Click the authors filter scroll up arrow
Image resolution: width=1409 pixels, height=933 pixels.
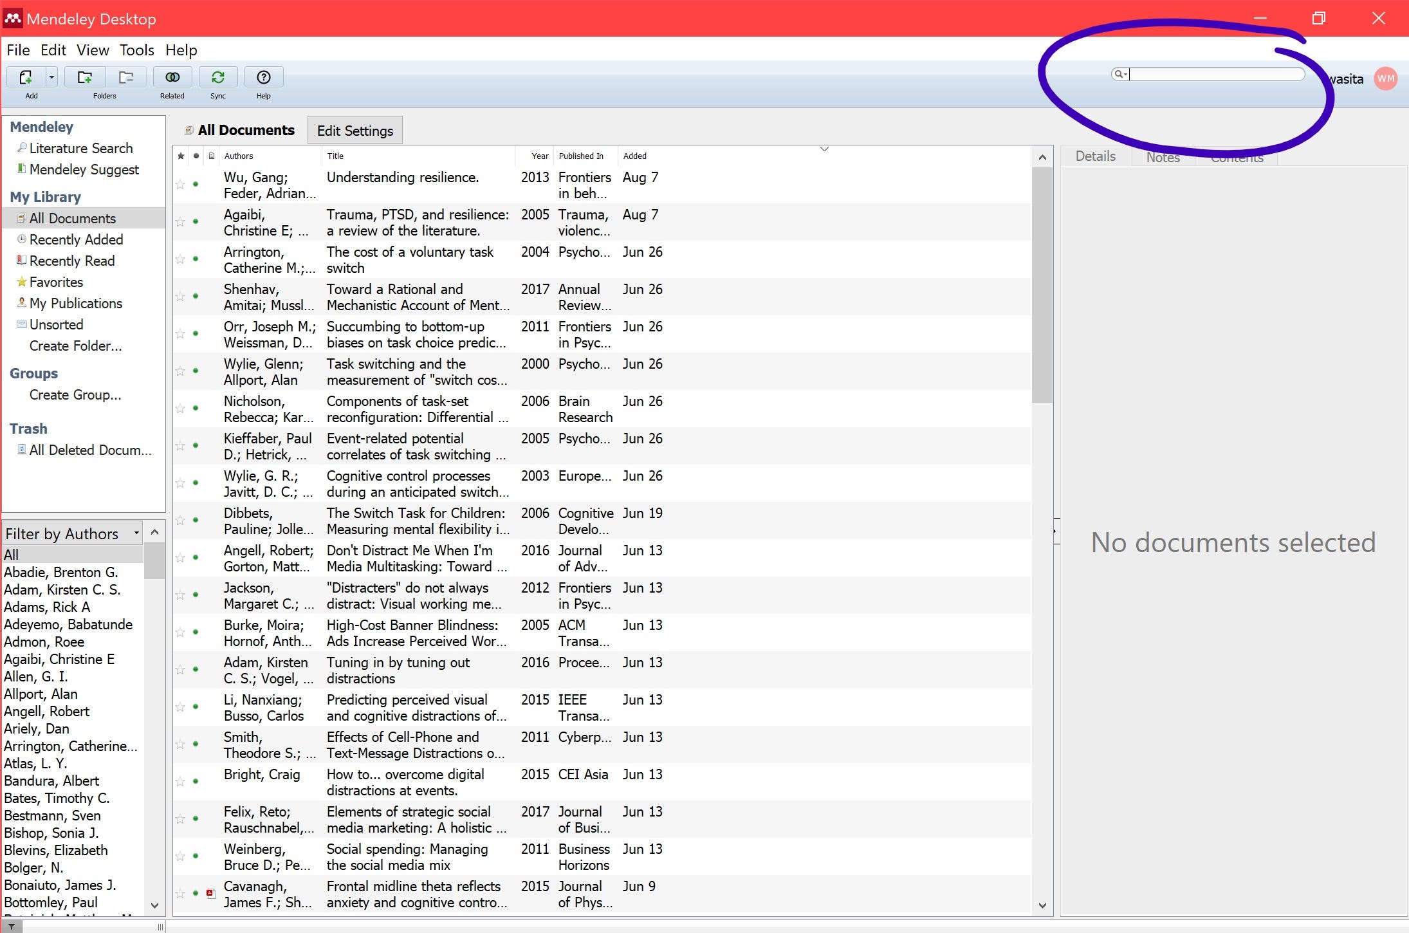point(154,532)
